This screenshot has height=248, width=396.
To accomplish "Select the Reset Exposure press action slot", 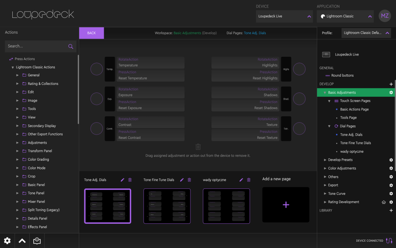I will pos(150,105).
